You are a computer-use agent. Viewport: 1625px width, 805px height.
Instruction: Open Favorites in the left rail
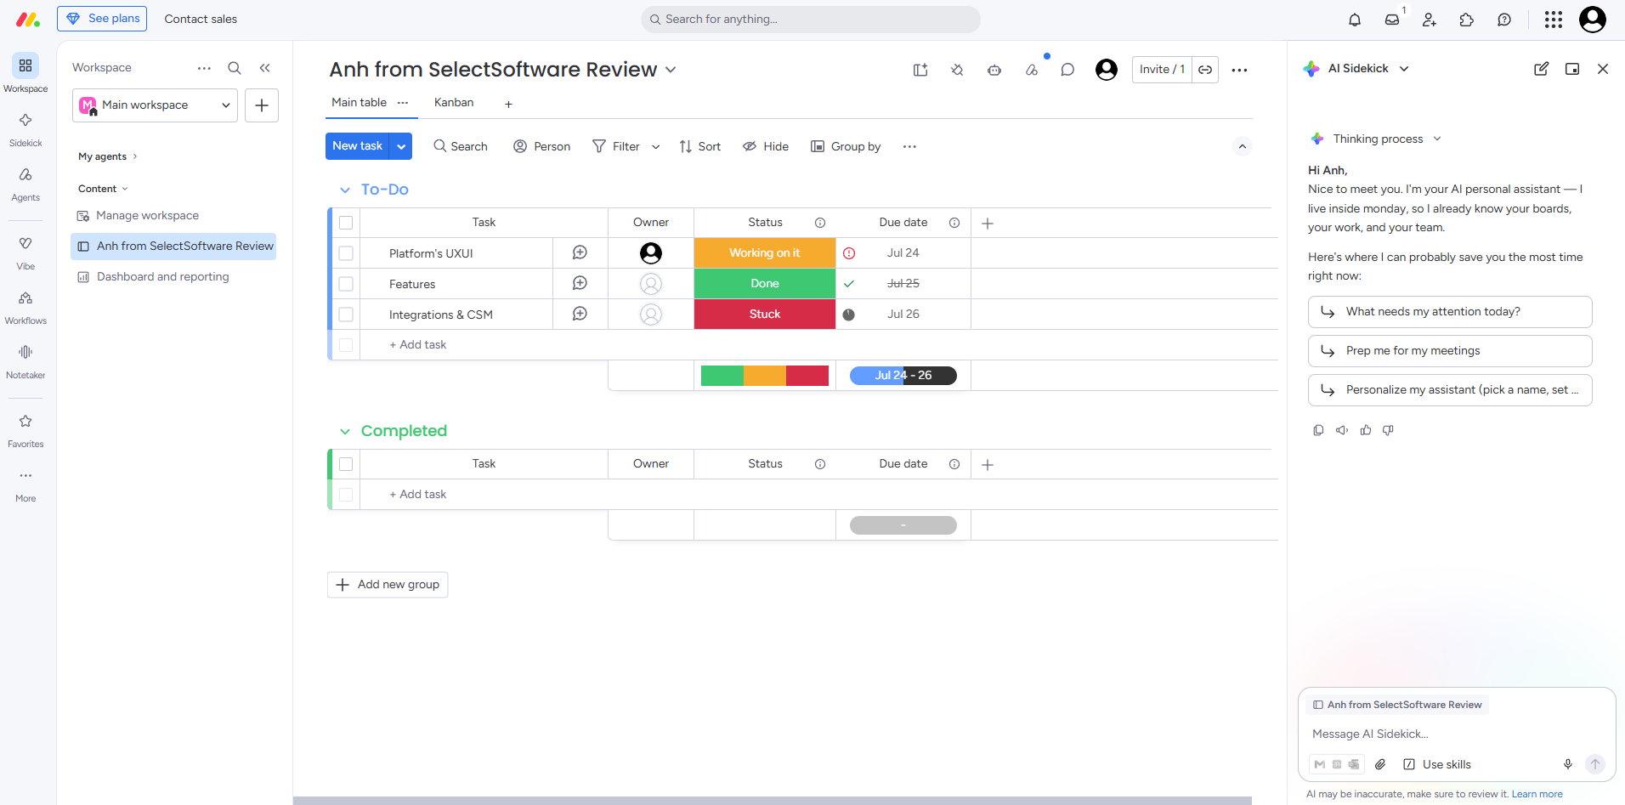25,430
